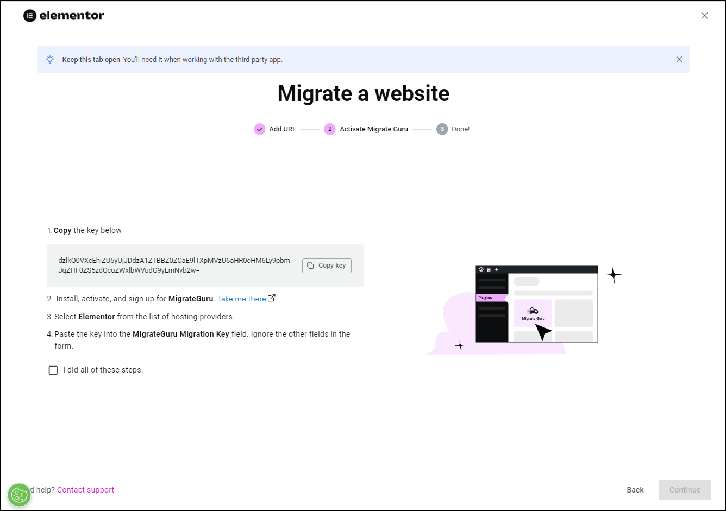
Task: Click the 'Migrate a website' heading
Action: pos(363,93)
